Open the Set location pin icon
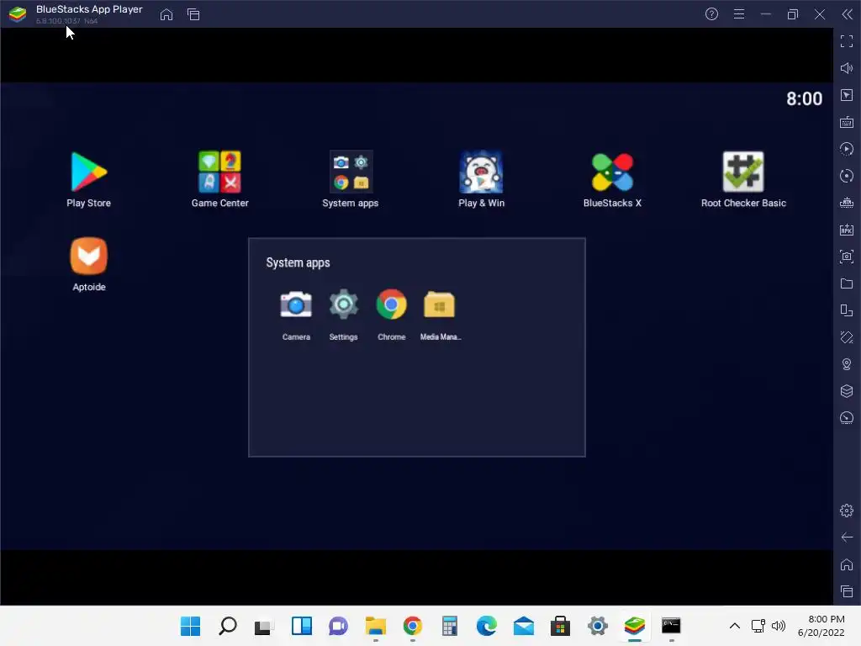 [847, 364]
